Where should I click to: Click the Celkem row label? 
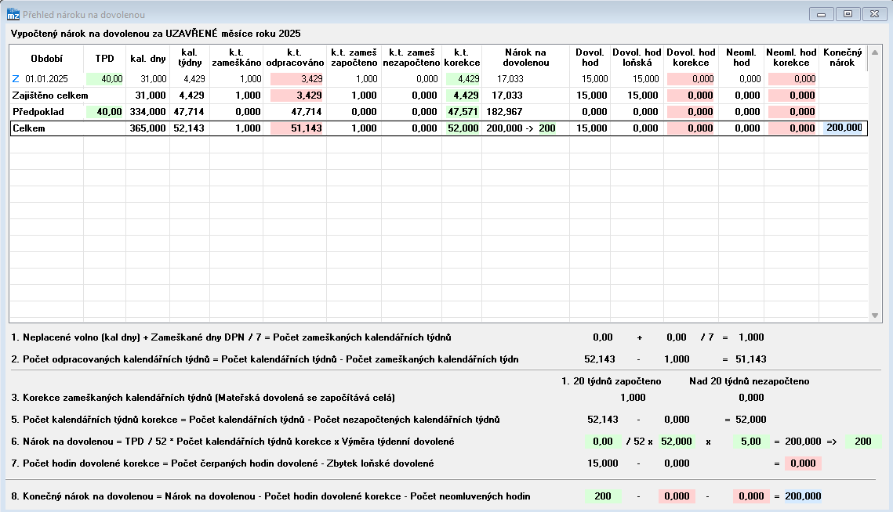29,128
